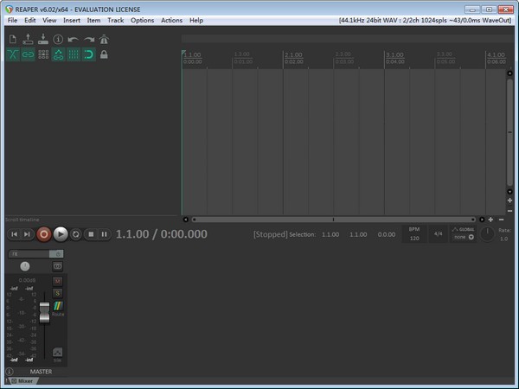The height and width of the screenshot is (389, 519).
Task: Open the Track menu
Action: pos(115,20)
